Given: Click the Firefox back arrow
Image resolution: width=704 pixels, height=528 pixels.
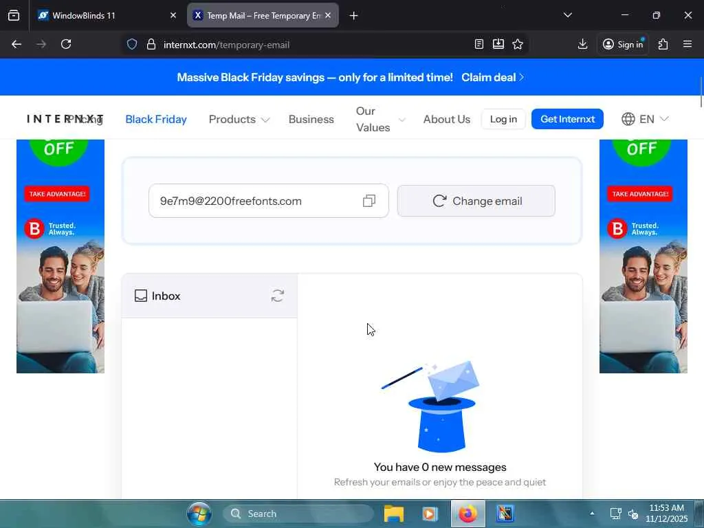Looking at the screenshot, I should (x=16, y=44).
